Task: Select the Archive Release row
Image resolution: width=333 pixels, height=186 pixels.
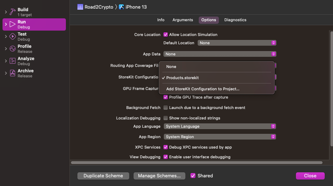Action: 34,73
